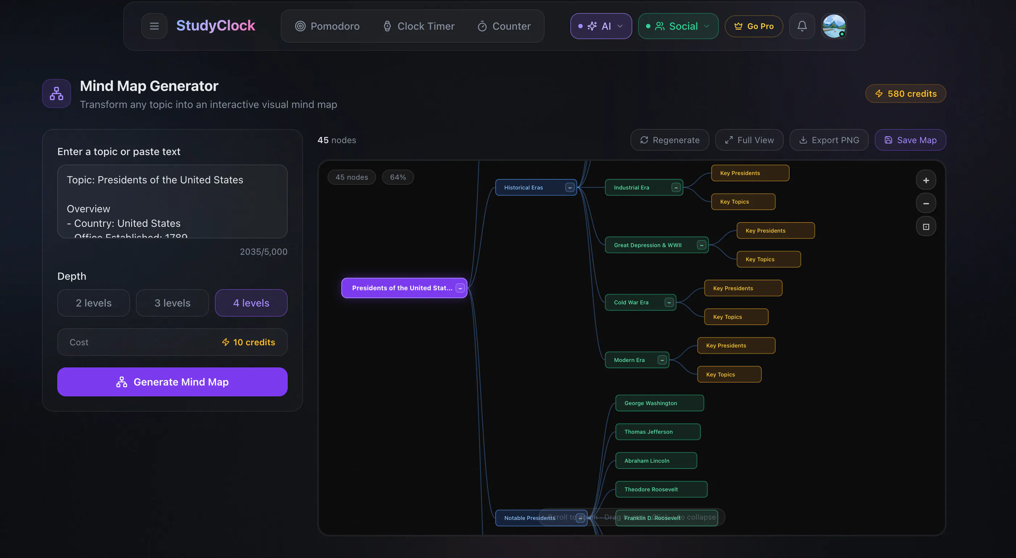The height and width of the screenshot is (558, 1016).
Task: Click the Regenerate refresh icon
Action: [x=644, y=140]
